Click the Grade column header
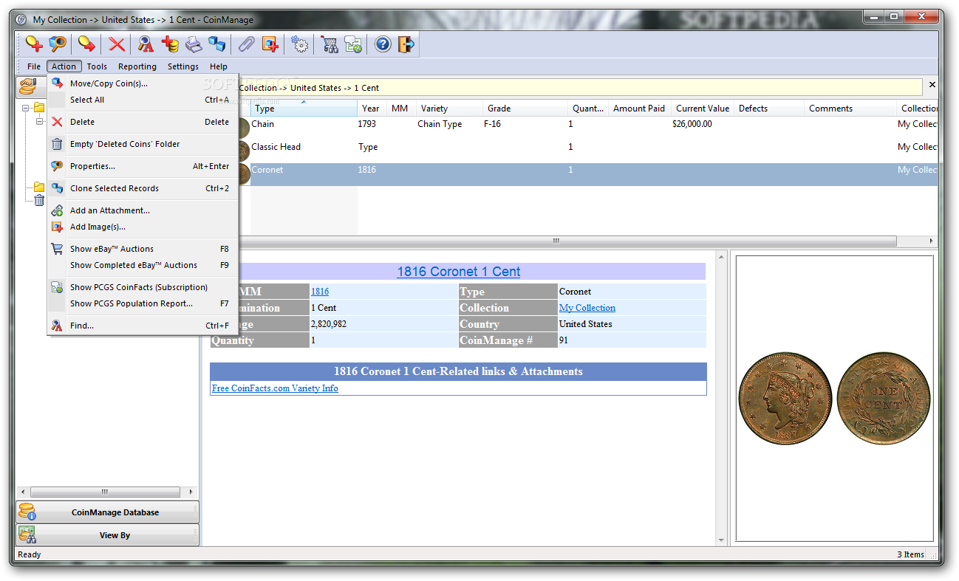The width and height of the screenshot is (959, 581). [x=525, y=109]
